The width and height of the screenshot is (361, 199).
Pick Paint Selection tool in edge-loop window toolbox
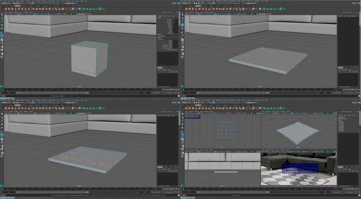pyautogui.click(x=2, y=120)
